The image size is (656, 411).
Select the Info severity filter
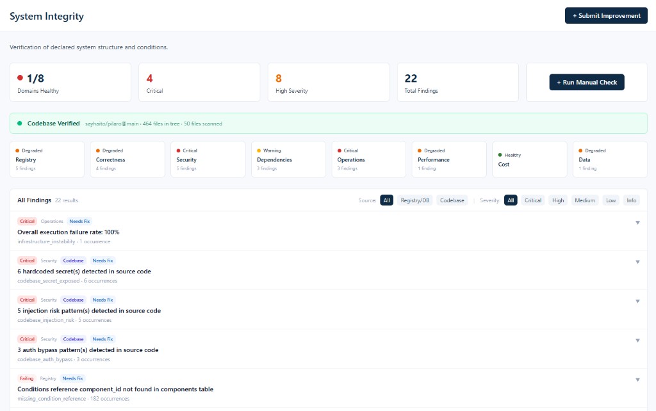click(x=632, y=200)
